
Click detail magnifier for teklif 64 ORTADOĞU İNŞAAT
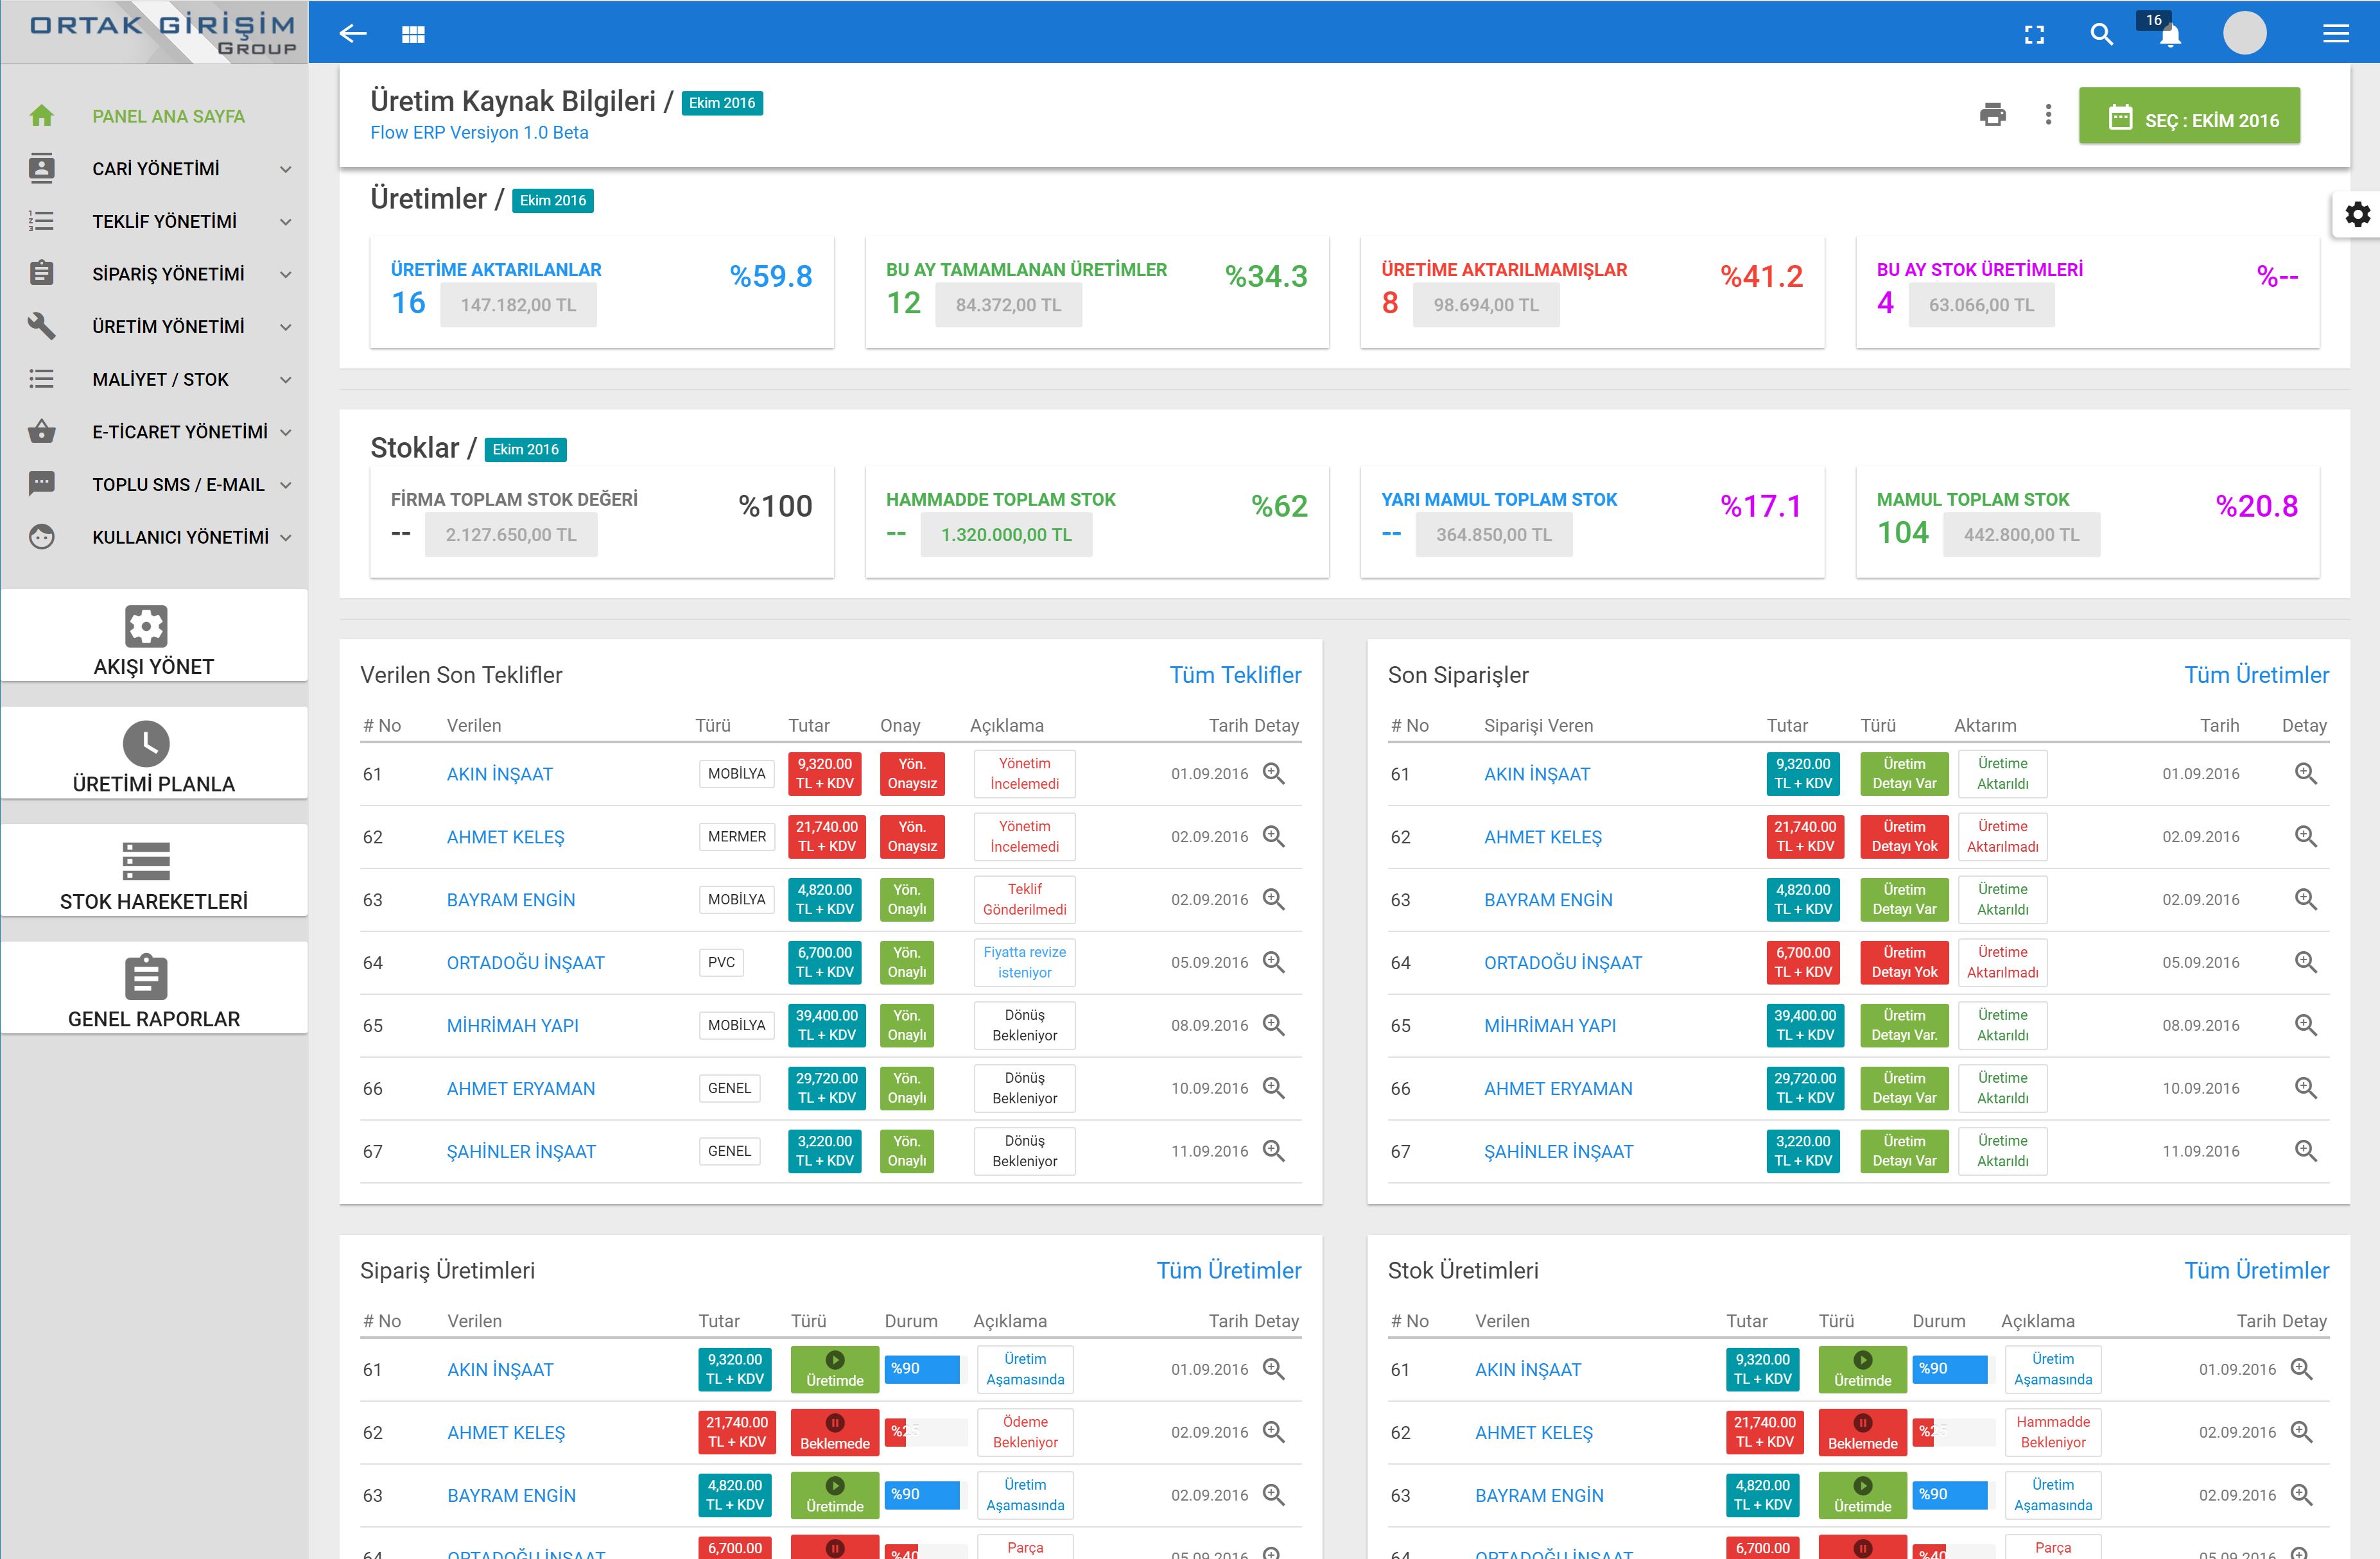pos(1273,962)
